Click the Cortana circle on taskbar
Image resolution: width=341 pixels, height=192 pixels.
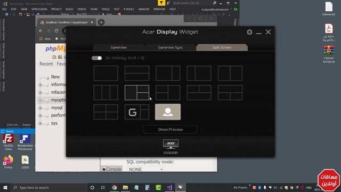pos(92,187)
